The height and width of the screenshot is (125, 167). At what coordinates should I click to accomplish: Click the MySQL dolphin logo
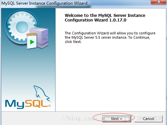pos(28,97)
